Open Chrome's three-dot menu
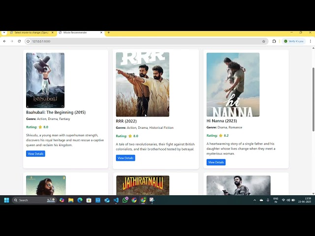 [311, 41]
